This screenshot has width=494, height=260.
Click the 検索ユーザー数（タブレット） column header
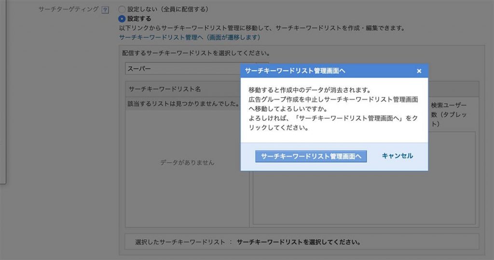click(x=449, y=115)
